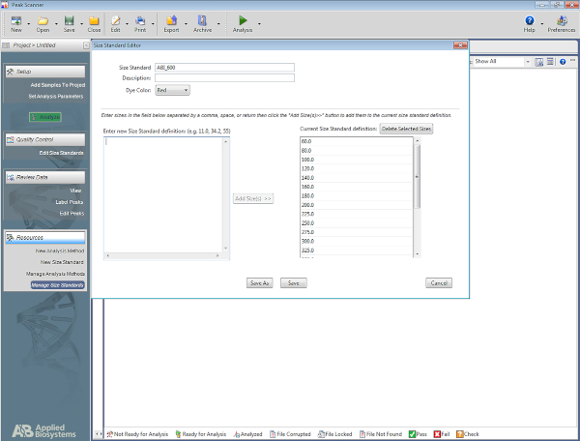Click the Open project folder icon
This screenshot has height=441, width=580.
[43, 20]
